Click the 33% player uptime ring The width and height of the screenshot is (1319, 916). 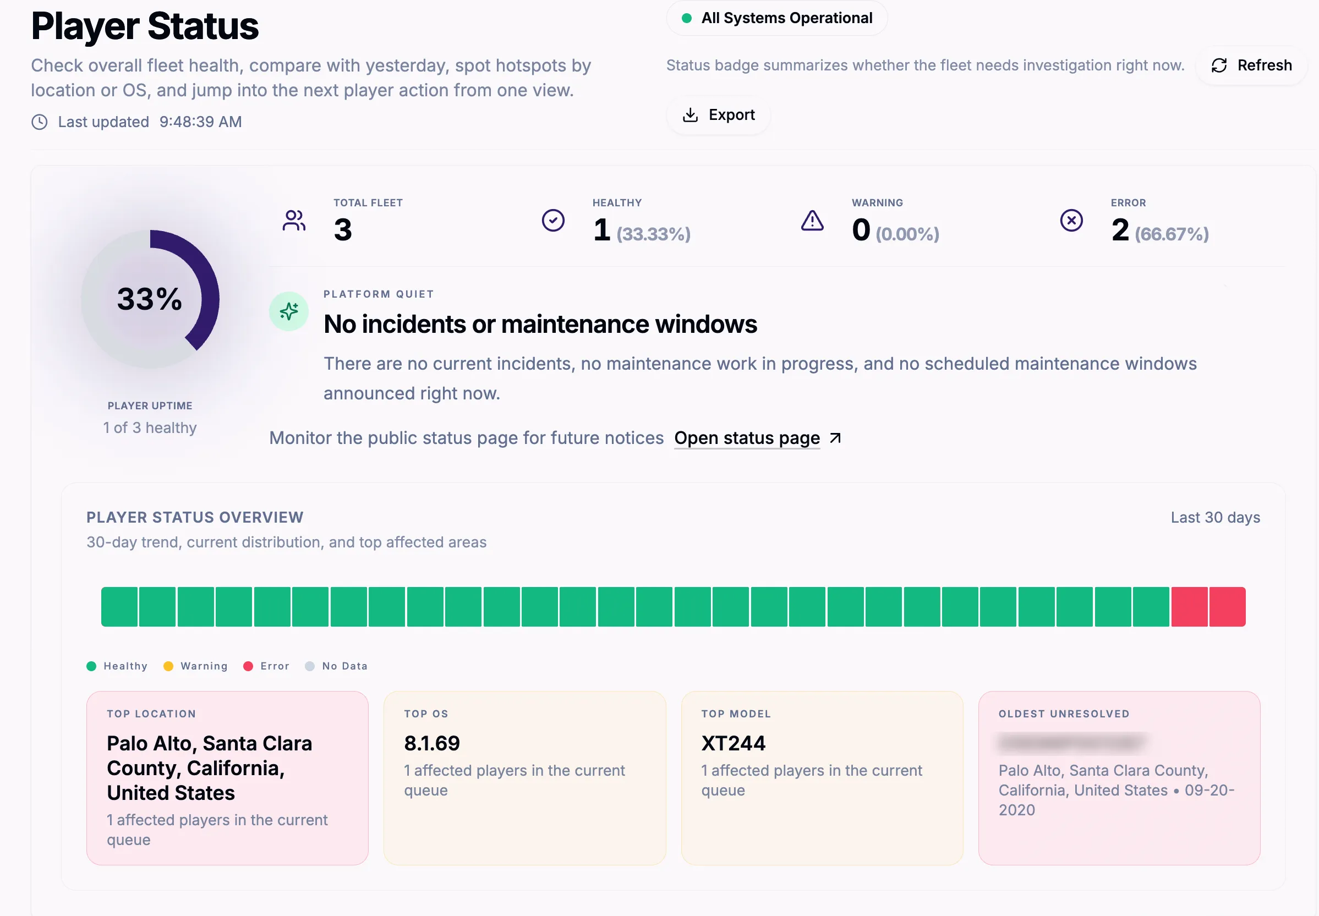point(150,299)
